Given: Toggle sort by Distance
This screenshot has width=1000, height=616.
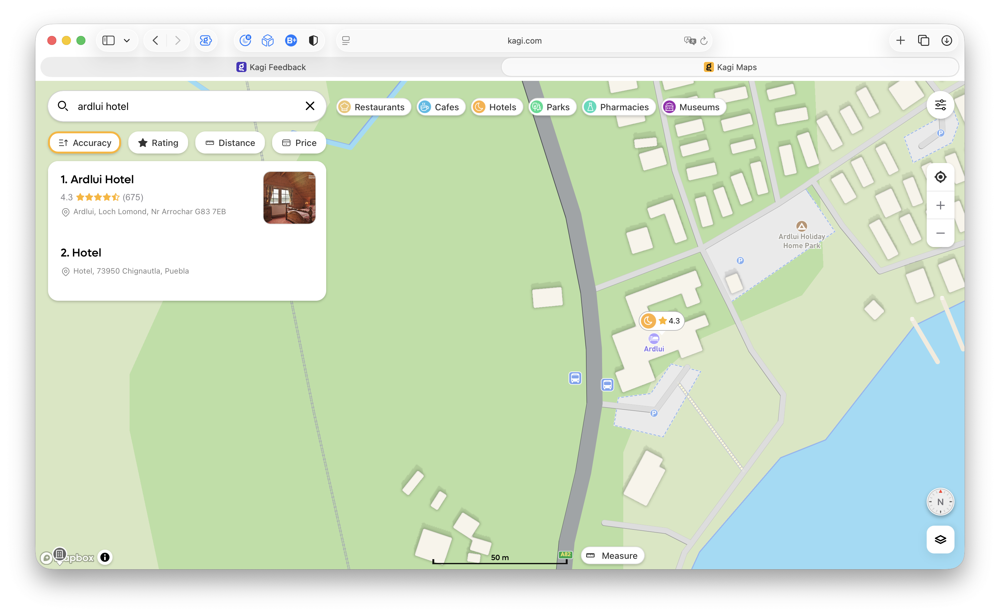Looking at the screenshot, I should tap(230, 142).
